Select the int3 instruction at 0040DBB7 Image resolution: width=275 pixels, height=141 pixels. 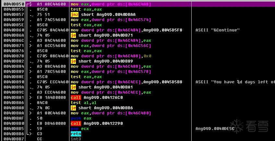pyautogui.click(x=76, y=139)
